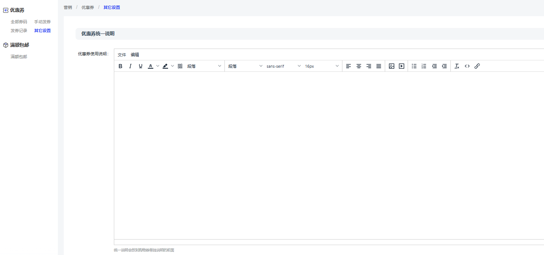This screenshot has width=544, height=255.
Task: Click inside the coupon description text area
Action: 328,155
